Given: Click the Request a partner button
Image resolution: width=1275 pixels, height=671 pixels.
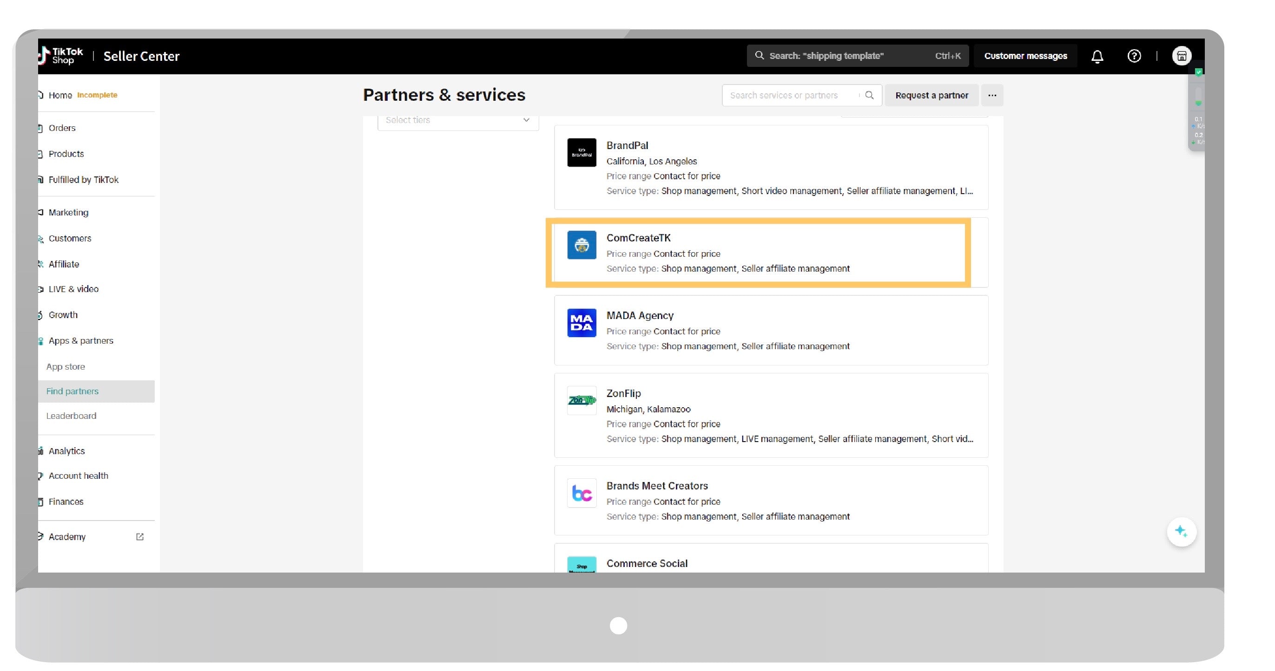Looking at the screenshot, I should pos(931,95).
